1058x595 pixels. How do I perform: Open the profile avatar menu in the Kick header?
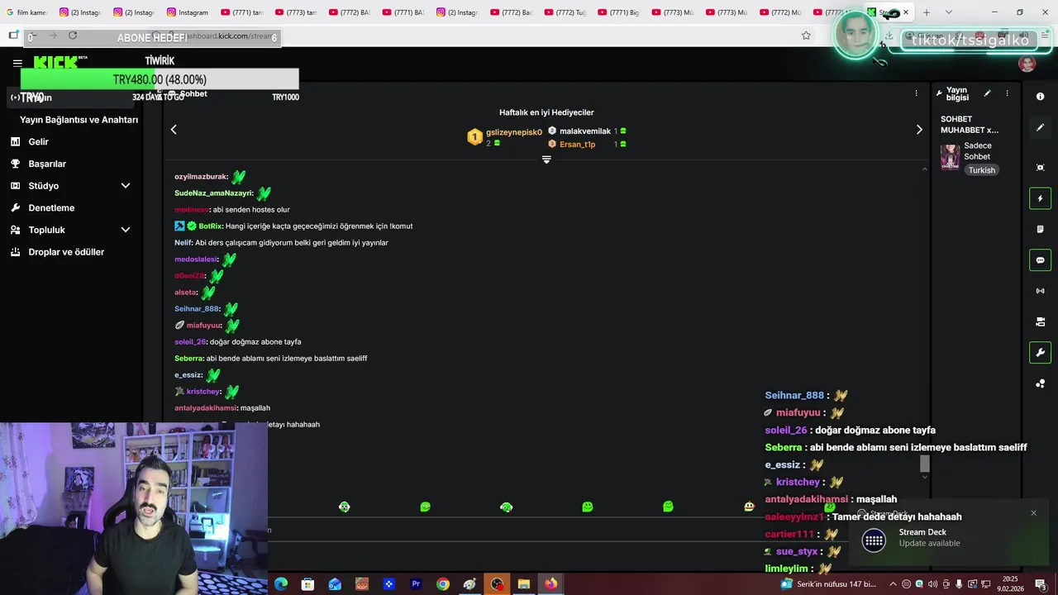[1027, 64]
